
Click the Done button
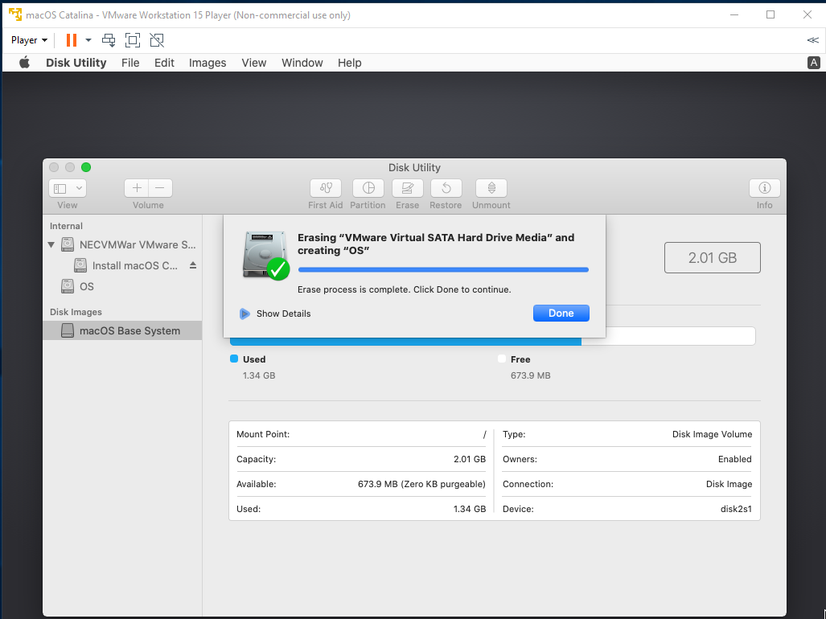tap(561, 314)
